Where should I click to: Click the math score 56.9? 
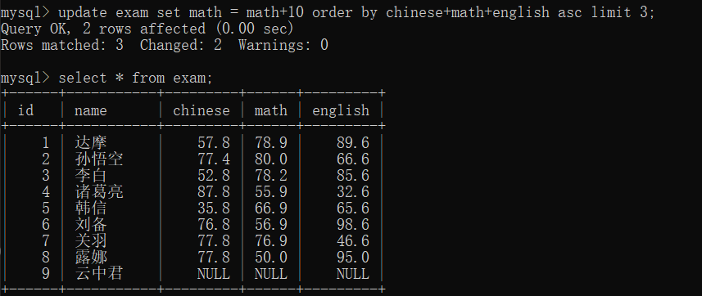click(x=271, y=225)
